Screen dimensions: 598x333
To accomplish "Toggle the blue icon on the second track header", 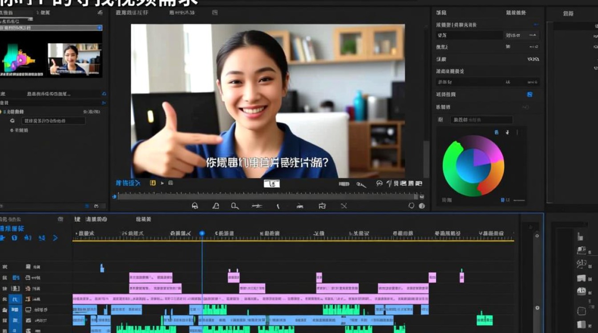I will [x=16, y=278].
